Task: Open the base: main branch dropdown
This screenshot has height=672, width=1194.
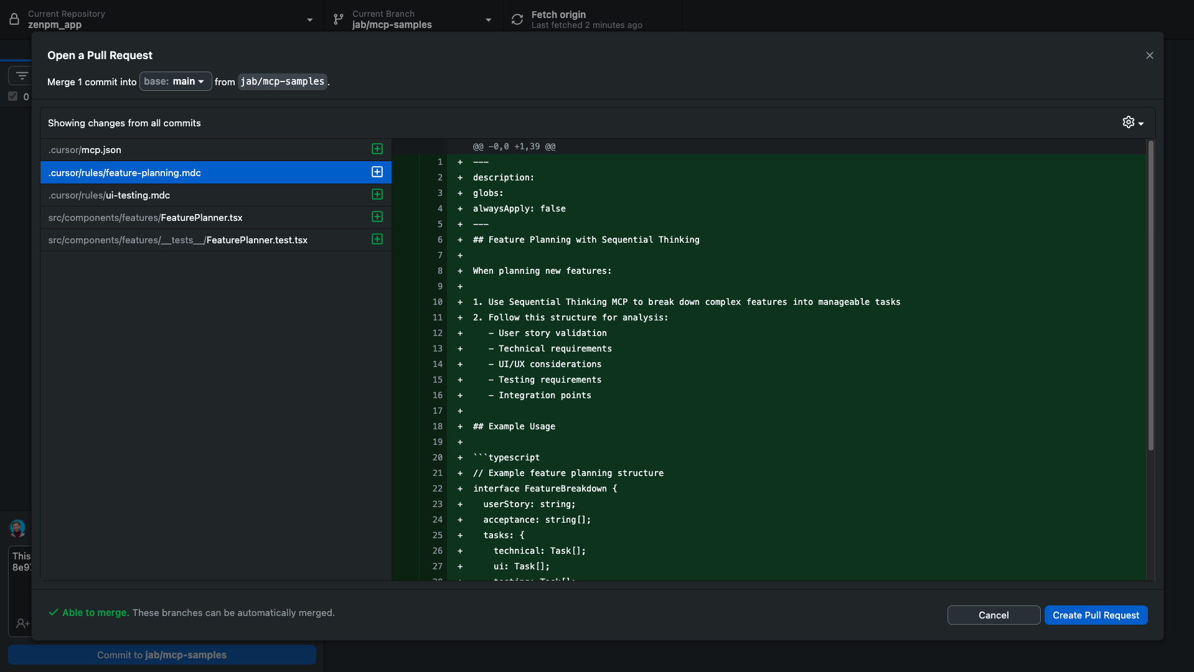Action: [176, 82]
